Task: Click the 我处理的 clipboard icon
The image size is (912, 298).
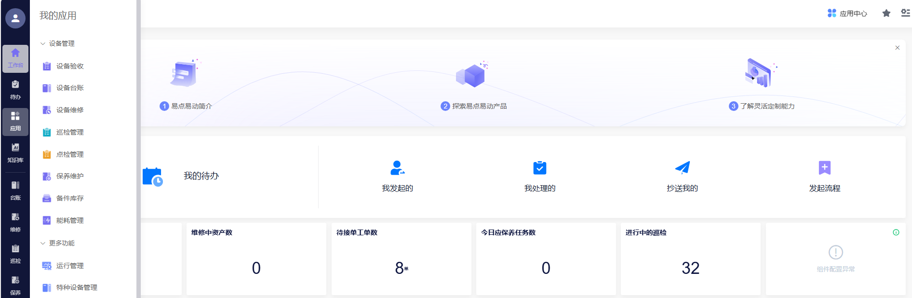Action: (x=539, y=168)
